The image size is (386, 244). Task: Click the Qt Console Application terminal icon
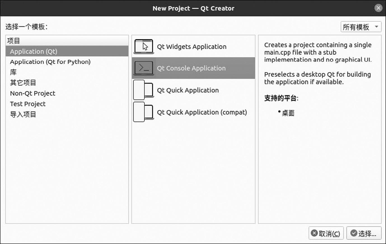tap(144, 68)
